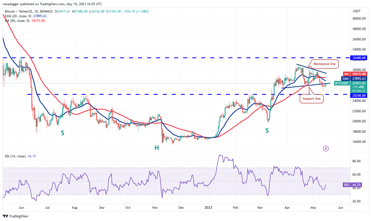Select the 'EMA (20, close, 0)' indicator legend
Viewport: 371px width, 221px height.
tap(17, 16)
